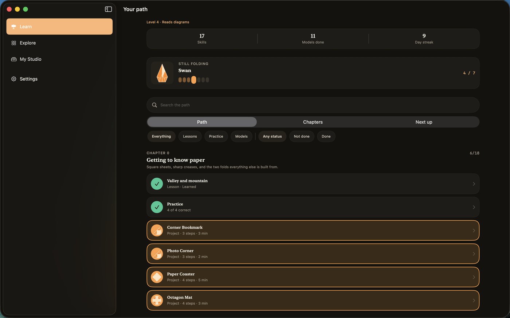Click the 6/18 chapter progress count
This screenshot has width=510, height=318.
(474, 153)
